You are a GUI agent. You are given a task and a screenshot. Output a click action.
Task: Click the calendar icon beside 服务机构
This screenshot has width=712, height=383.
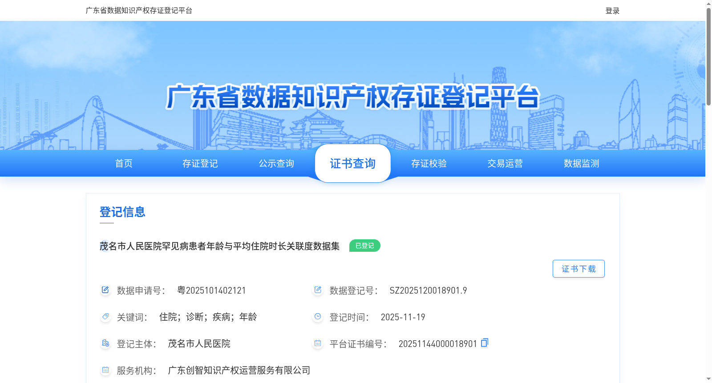(x=105, y=370)
